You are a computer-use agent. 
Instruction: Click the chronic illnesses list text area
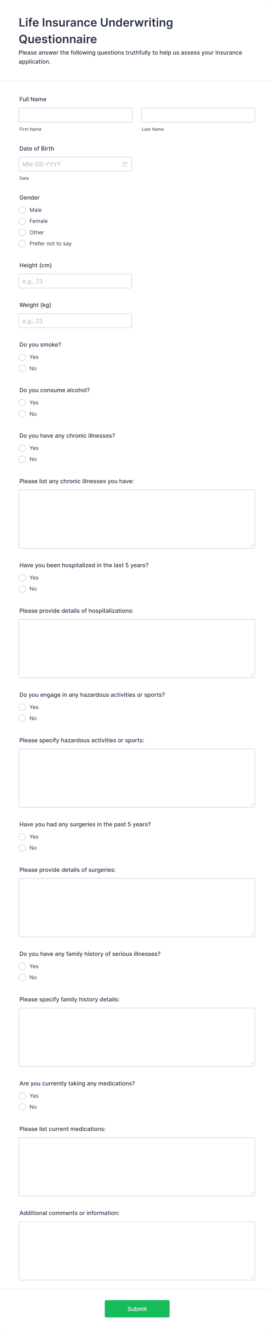(137, 519)
